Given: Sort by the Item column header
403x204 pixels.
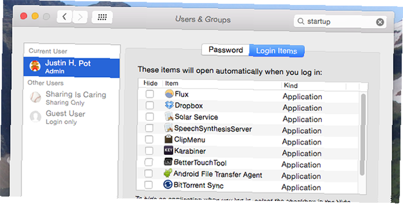Looking at the screenshot, I should 171,84.
